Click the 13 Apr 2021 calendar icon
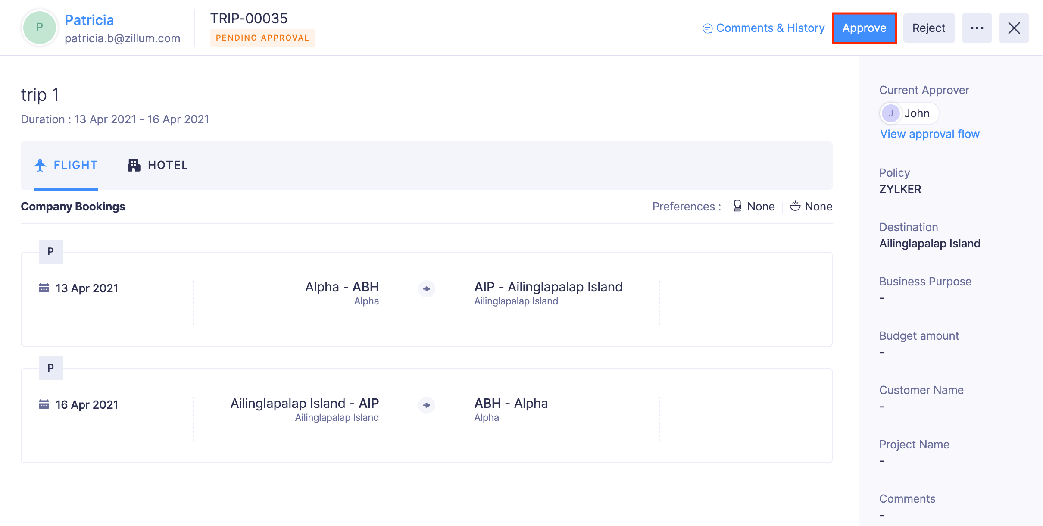This screenshot has height=526, width=1043. [44, 288]
